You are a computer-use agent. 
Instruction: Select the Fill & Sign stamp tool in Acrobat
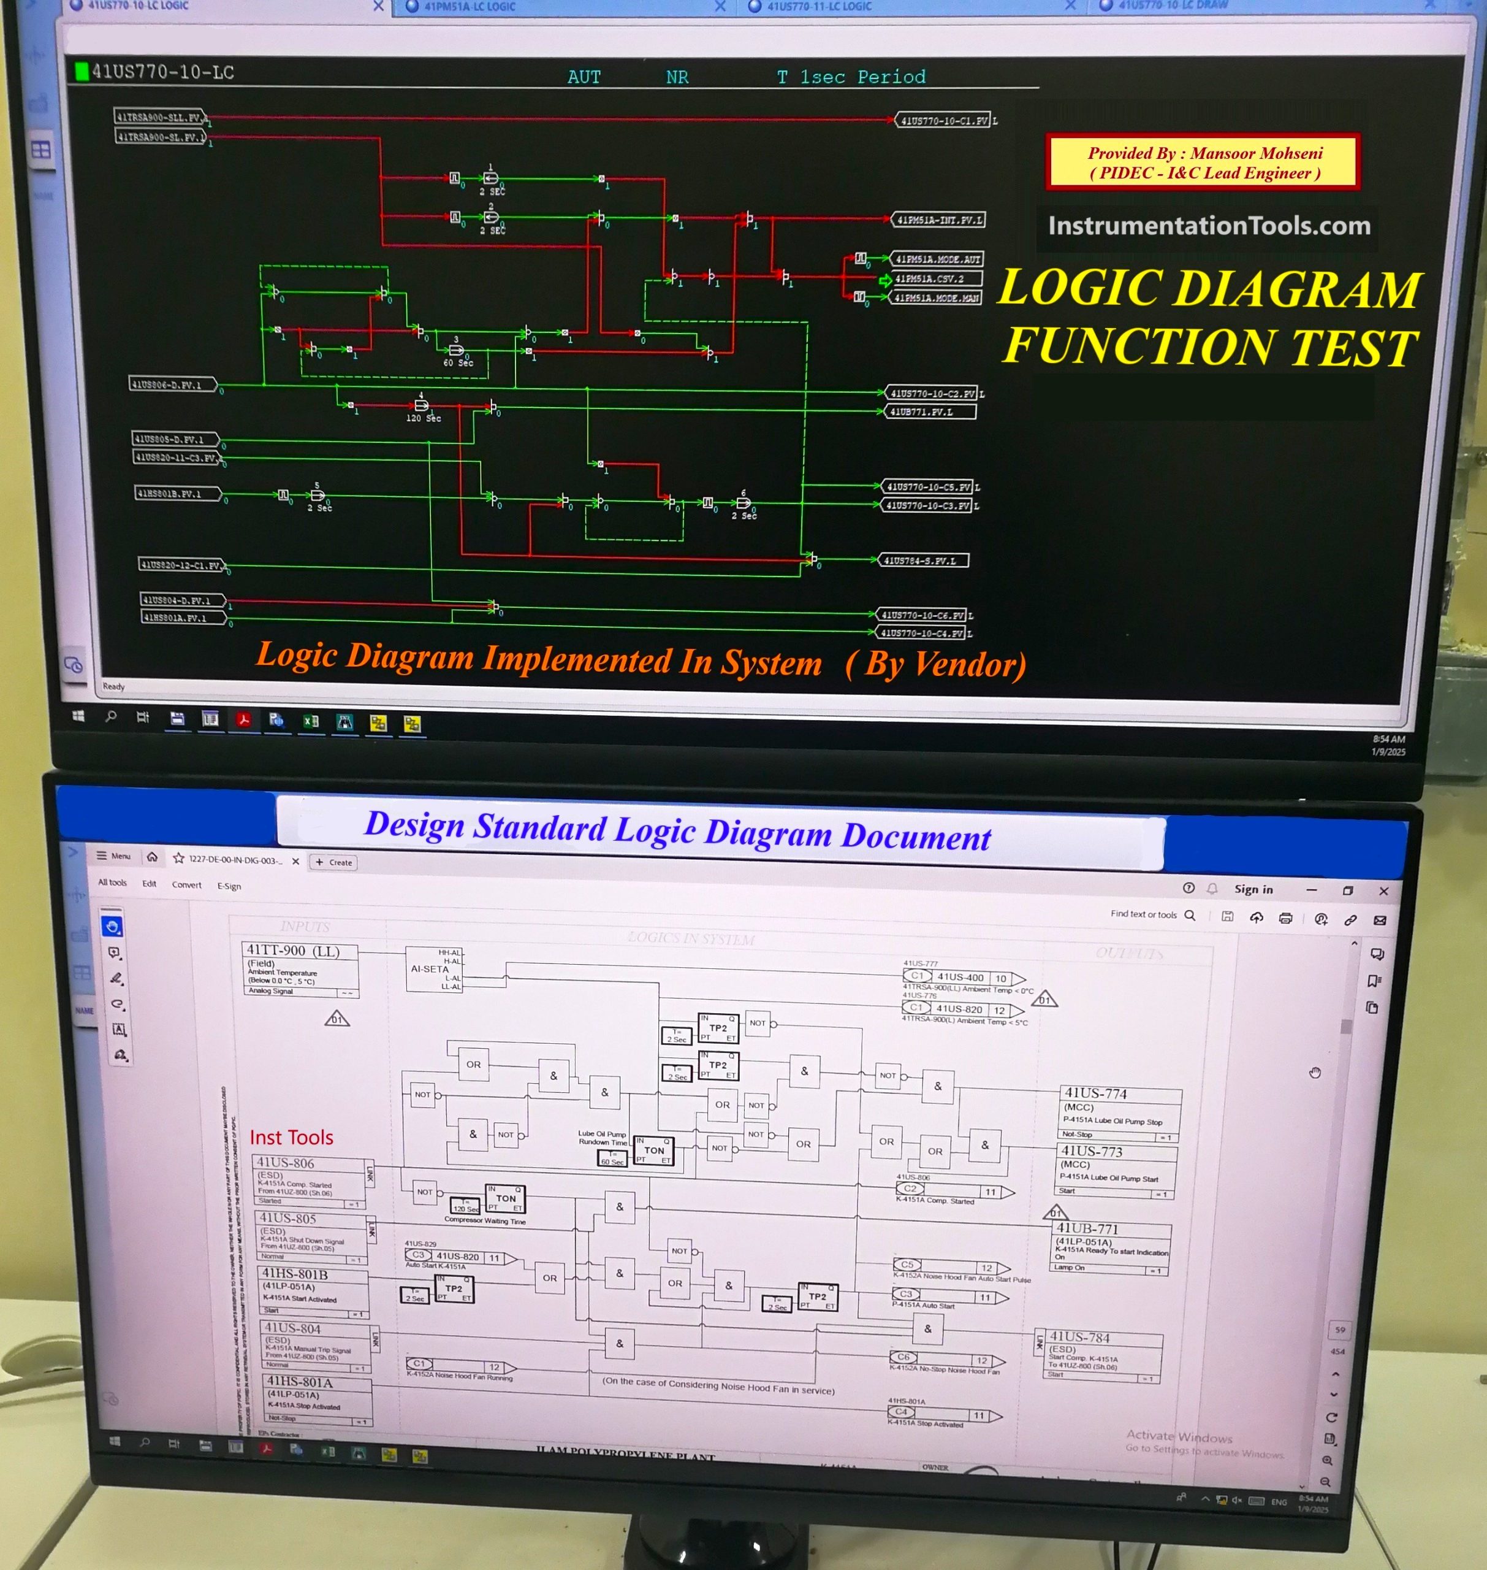point(121,1055)
